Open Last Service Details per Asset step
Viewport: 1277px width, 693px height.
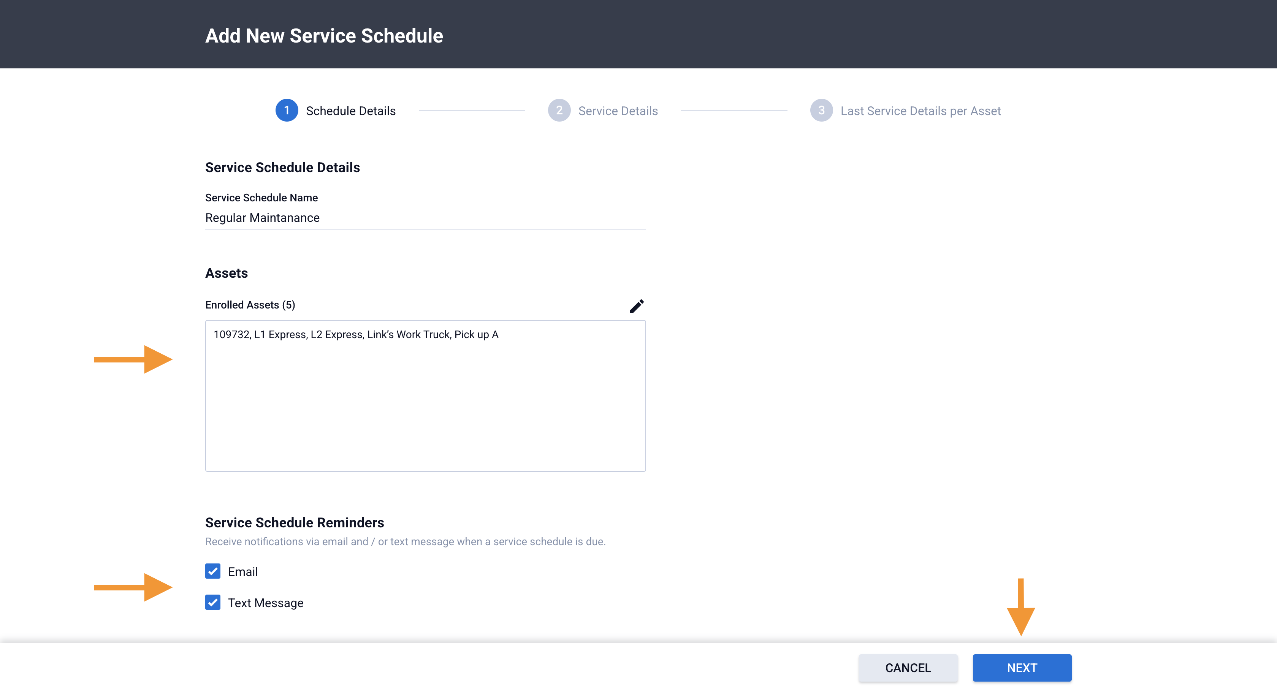coord(920,111)
